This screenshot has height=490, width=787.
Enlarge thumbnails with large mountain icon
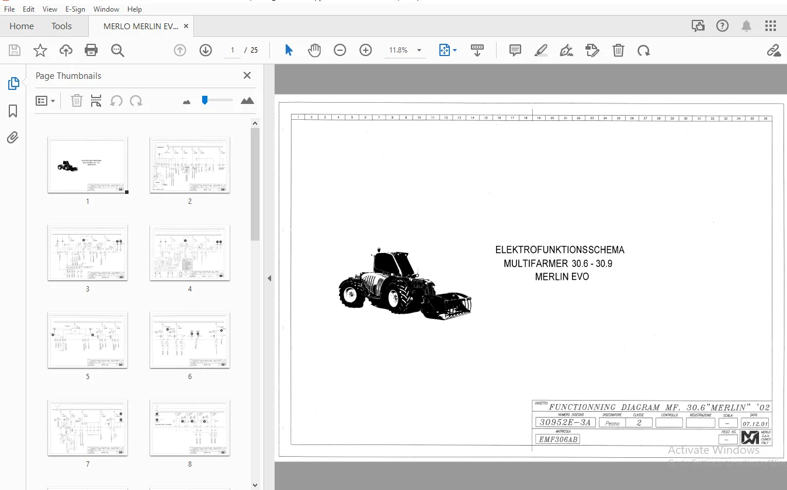pyautogui.click(x=247, y=100)
